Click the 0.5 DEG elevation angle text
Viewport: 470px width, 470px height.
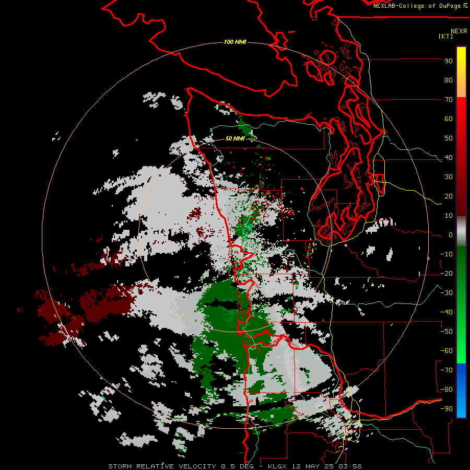click(238, 466)
